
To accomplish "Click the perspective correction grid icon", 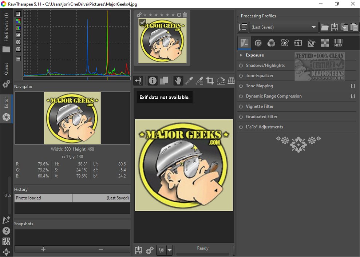I will click(231, 80).
